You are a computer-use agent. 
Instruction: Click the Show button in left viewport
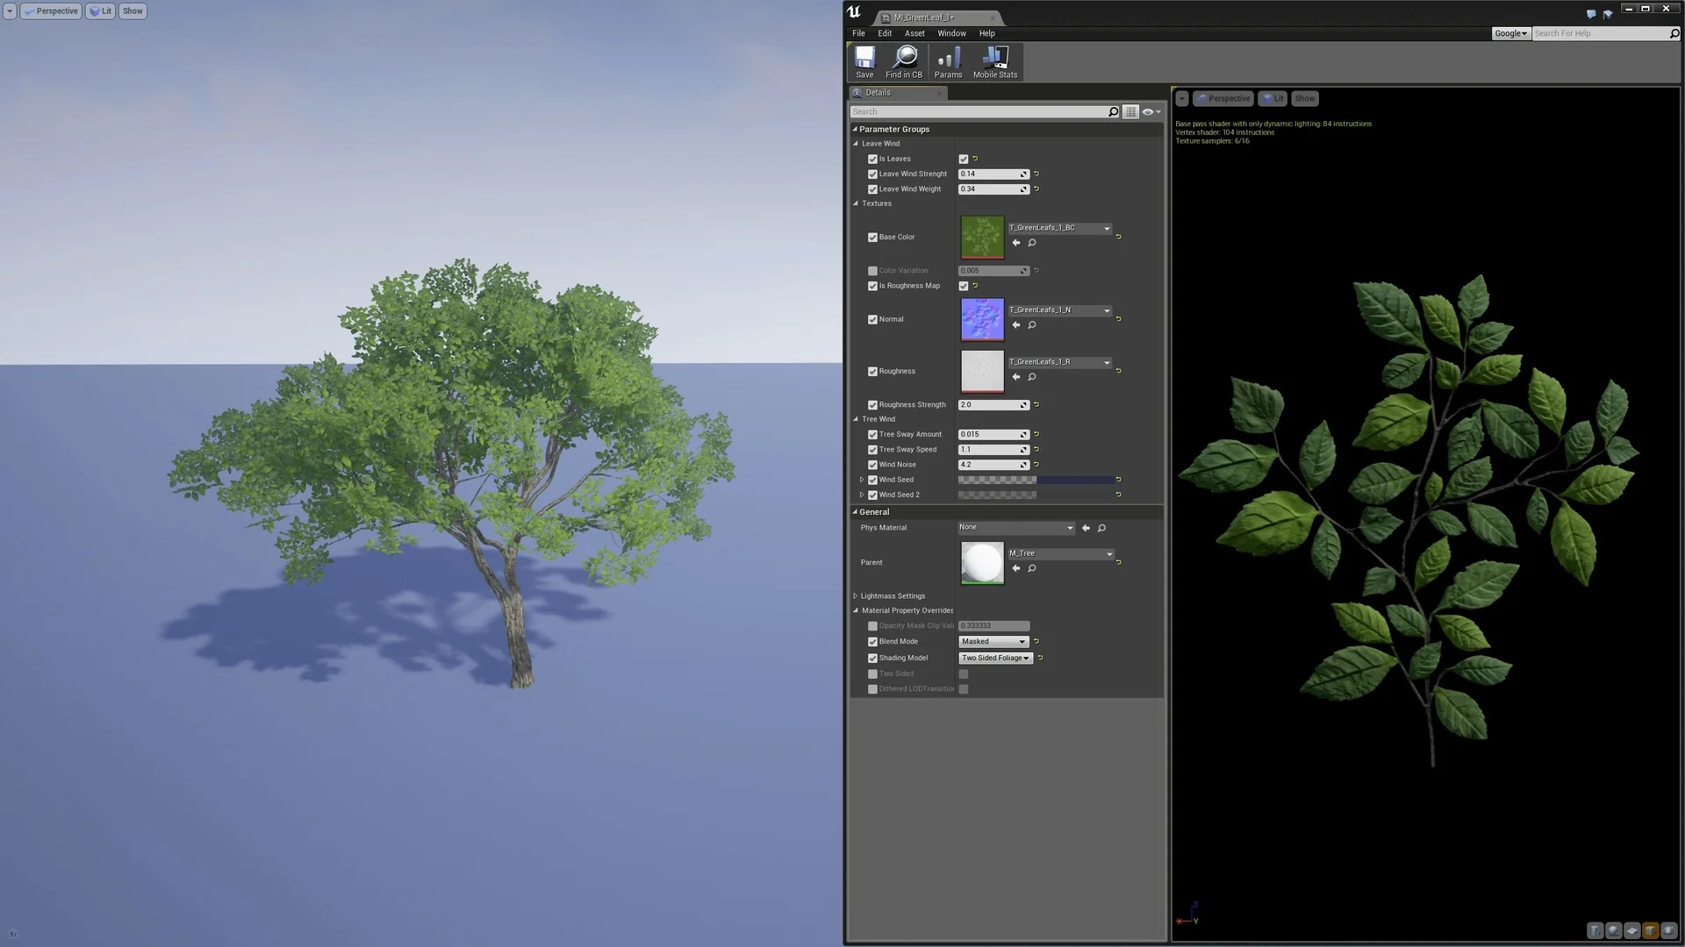[x=133, y=11]
